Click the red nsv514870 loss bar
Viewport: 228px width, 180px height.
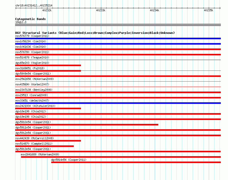point(44,146)
